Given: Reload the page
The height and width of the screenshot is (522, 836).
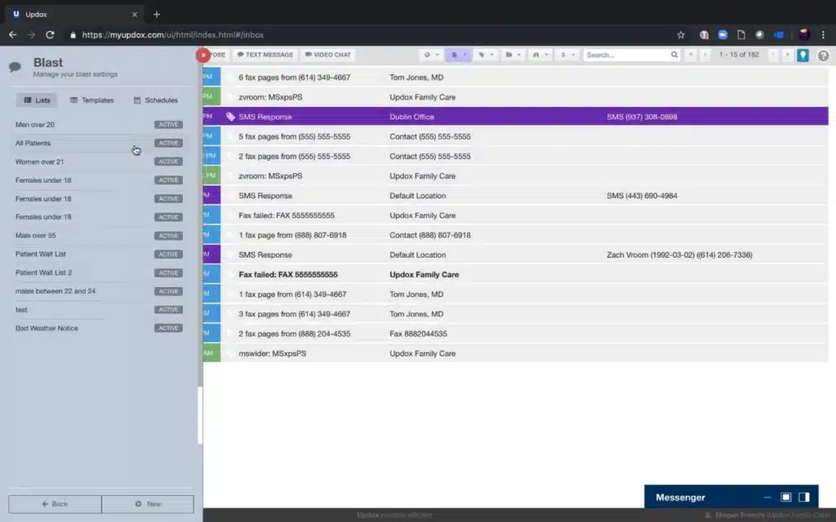Looking at the screenshot, I should 50,35.
